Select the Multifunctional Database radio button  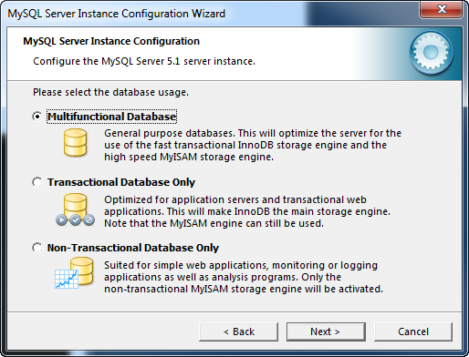[x=37, y=117]
